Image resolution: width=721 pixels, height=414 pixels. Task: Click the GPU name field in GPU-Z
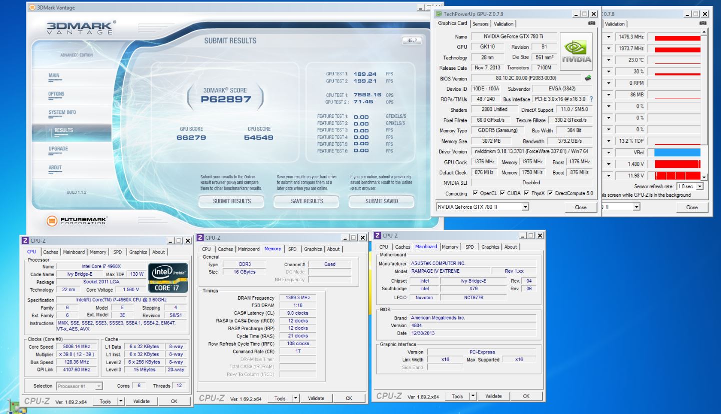tap(513, 36)
